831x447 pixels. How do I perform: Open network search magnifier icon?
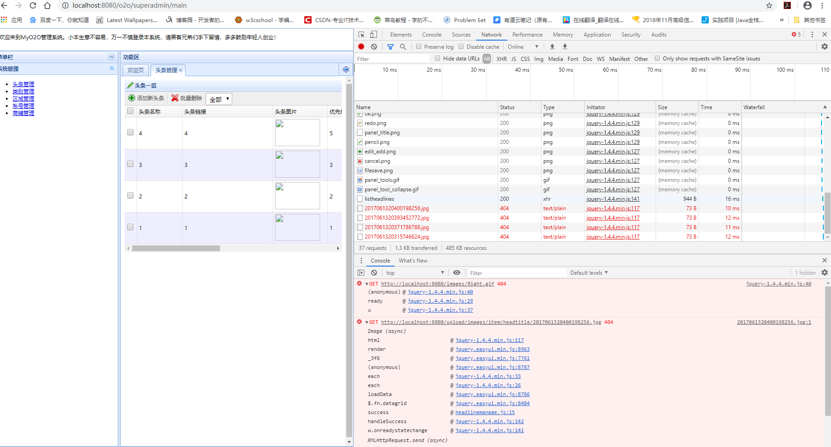click(x=403, y=46)
